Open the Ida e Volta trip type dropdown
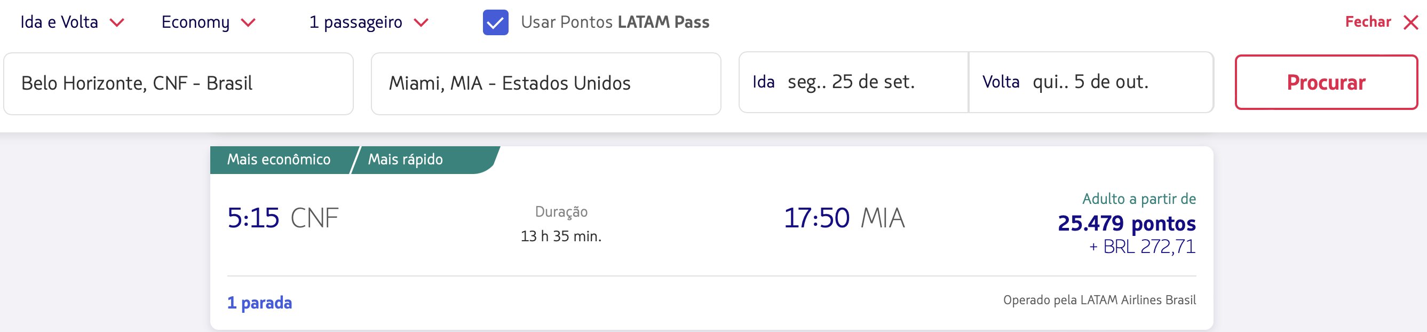 point(72,22)
